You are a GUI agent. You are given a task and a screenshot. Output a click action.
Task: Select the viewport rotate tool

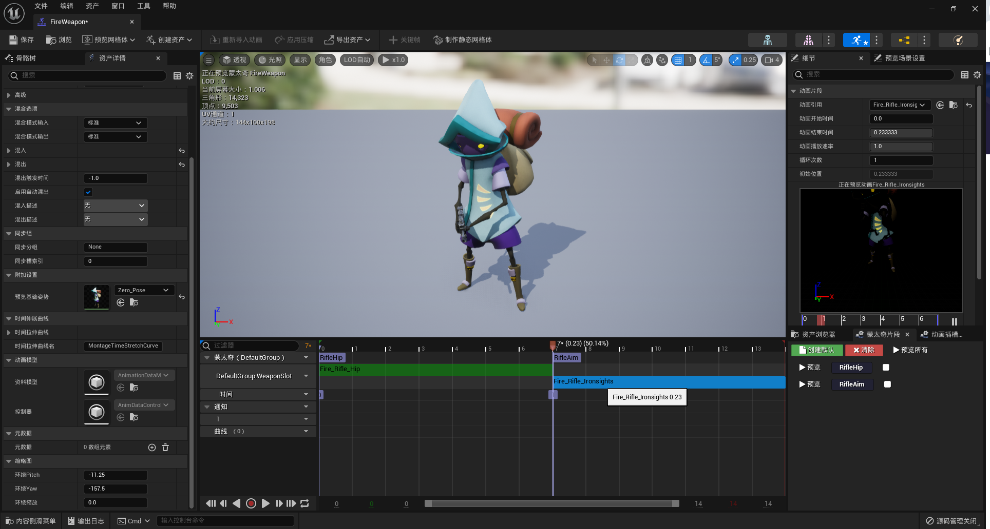(x=619, y=60)
